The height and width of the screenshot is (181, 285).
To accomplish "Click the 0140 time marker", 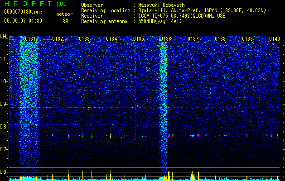I will pyautogui.click(x=275, y=38).
